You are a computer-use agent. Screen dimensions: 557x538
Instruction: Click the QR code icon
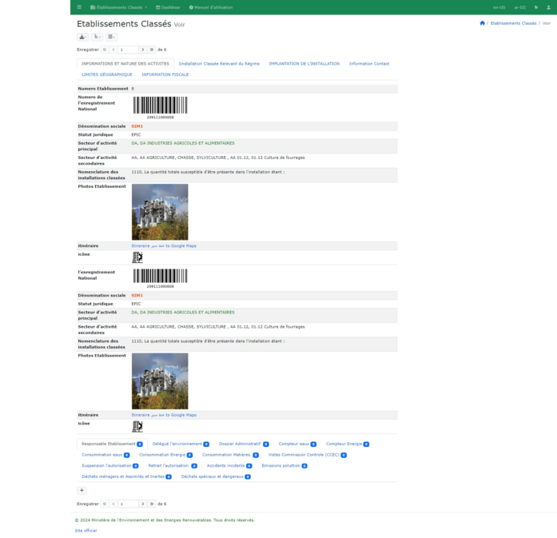[x=137, y=257]
